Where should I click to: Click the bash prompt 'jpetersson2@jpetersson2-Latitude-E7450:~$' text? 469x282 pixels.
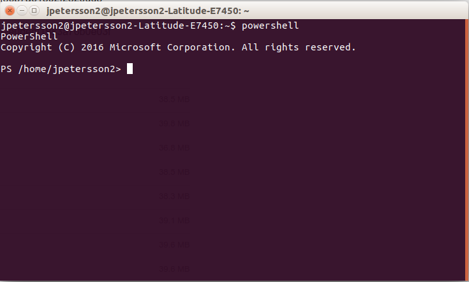pos(118,26)
